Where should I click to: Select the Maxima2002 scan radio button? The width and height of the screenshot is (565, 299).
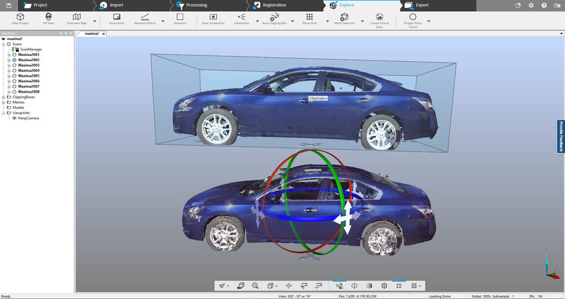(x=14, y=60)
